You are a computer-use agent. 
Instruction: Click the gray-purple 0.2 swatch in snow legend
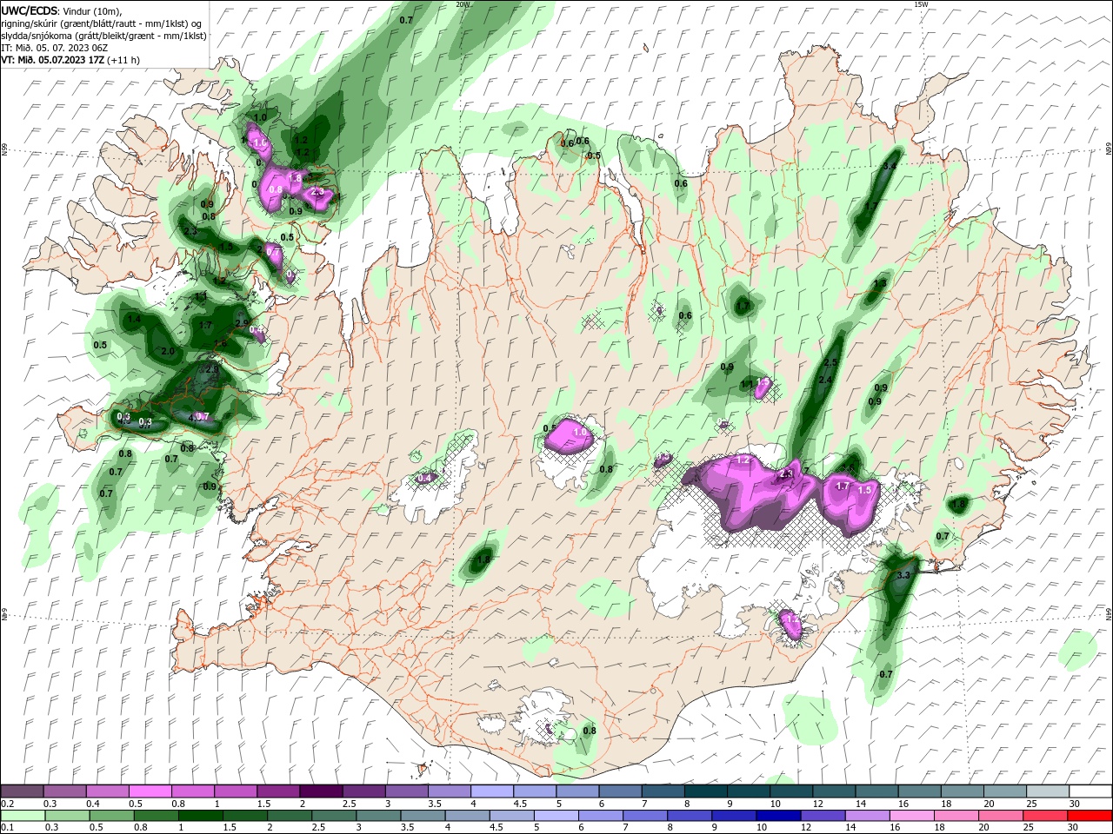coord(22,791)
